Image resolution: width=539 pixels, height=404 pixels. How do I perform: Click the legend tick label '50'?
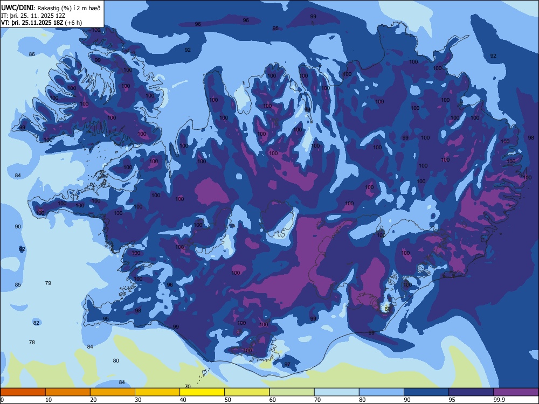click(x=228, y=400)
